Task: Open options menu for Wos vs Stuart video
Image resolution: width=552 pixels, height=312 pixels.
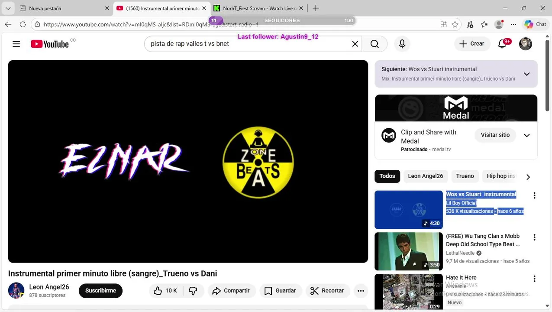Action: point(534,195)
